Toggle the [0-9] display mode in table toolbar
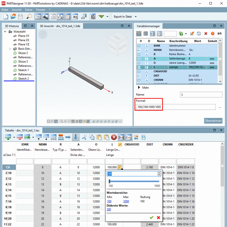227x227 pixels. pyautogui.click(x=121, y=137)
